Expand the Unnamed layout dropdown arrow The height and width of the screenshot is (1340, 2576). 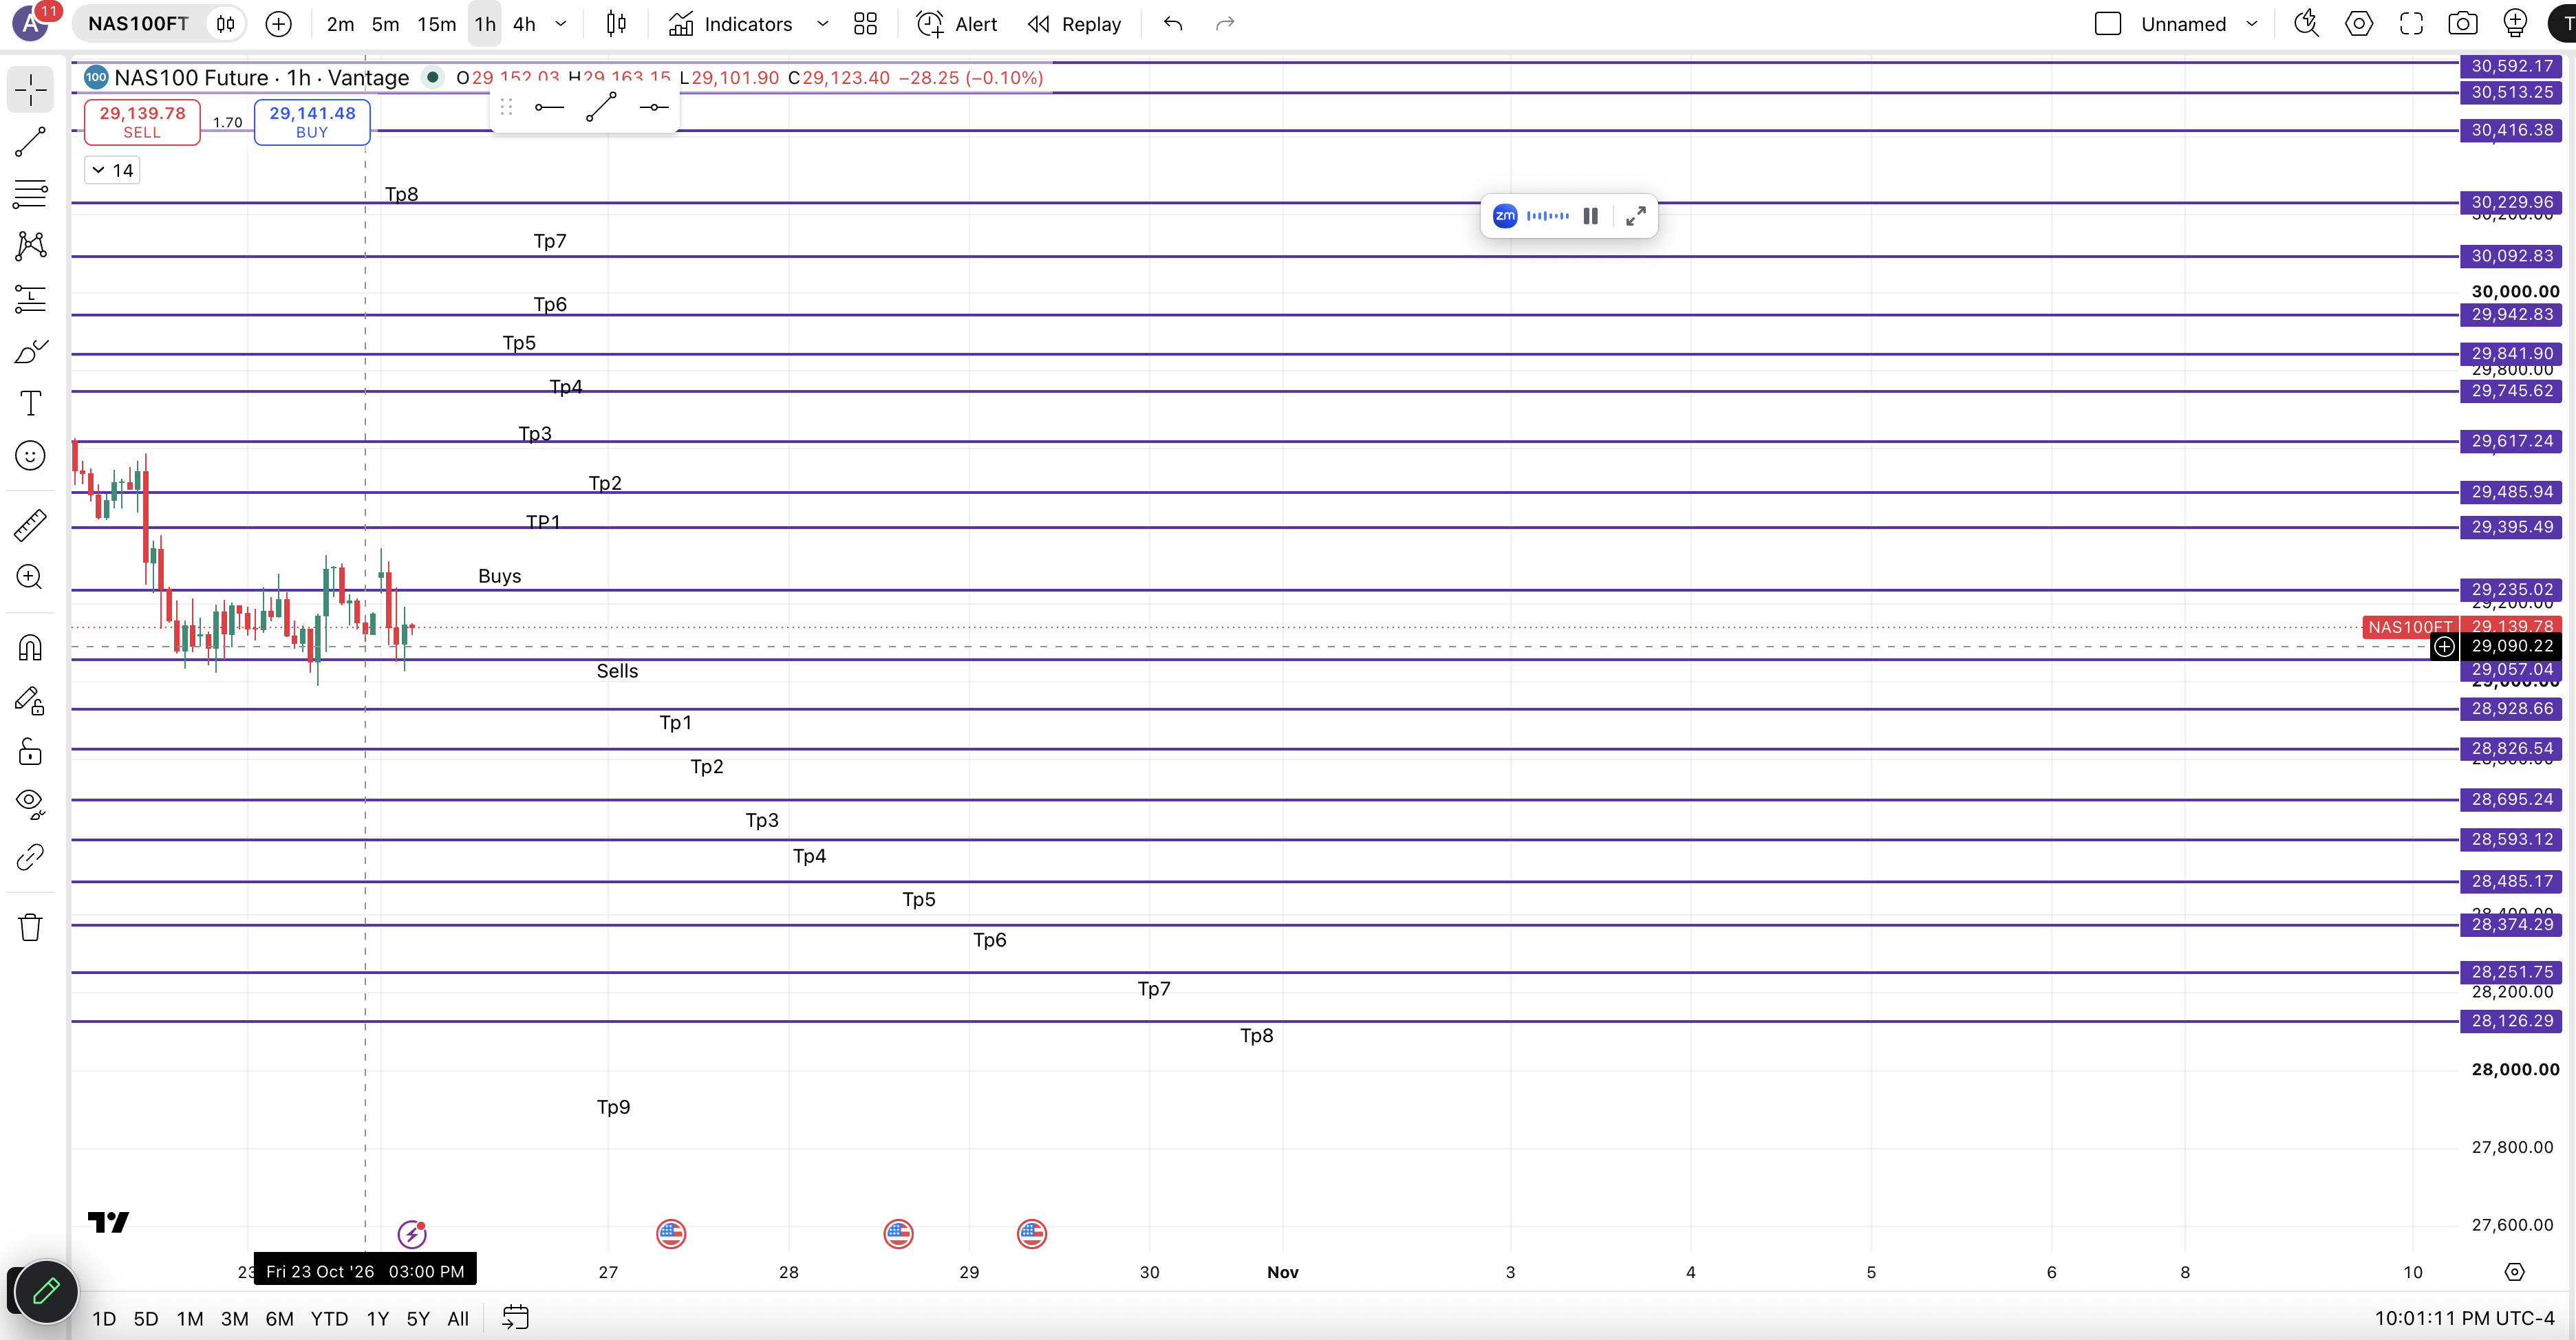[2252, 24]
